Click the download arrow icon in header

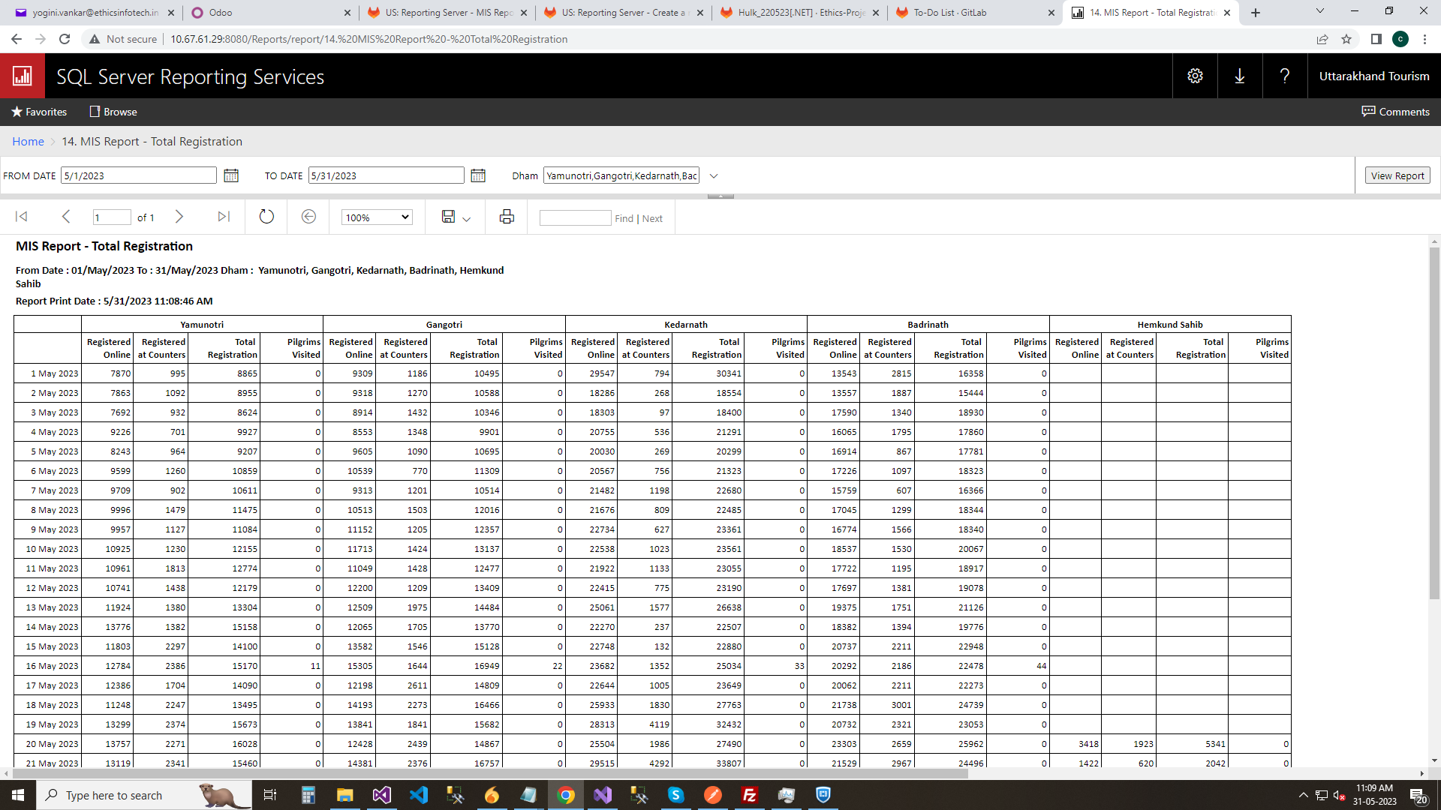click(x=1240, y=76)
